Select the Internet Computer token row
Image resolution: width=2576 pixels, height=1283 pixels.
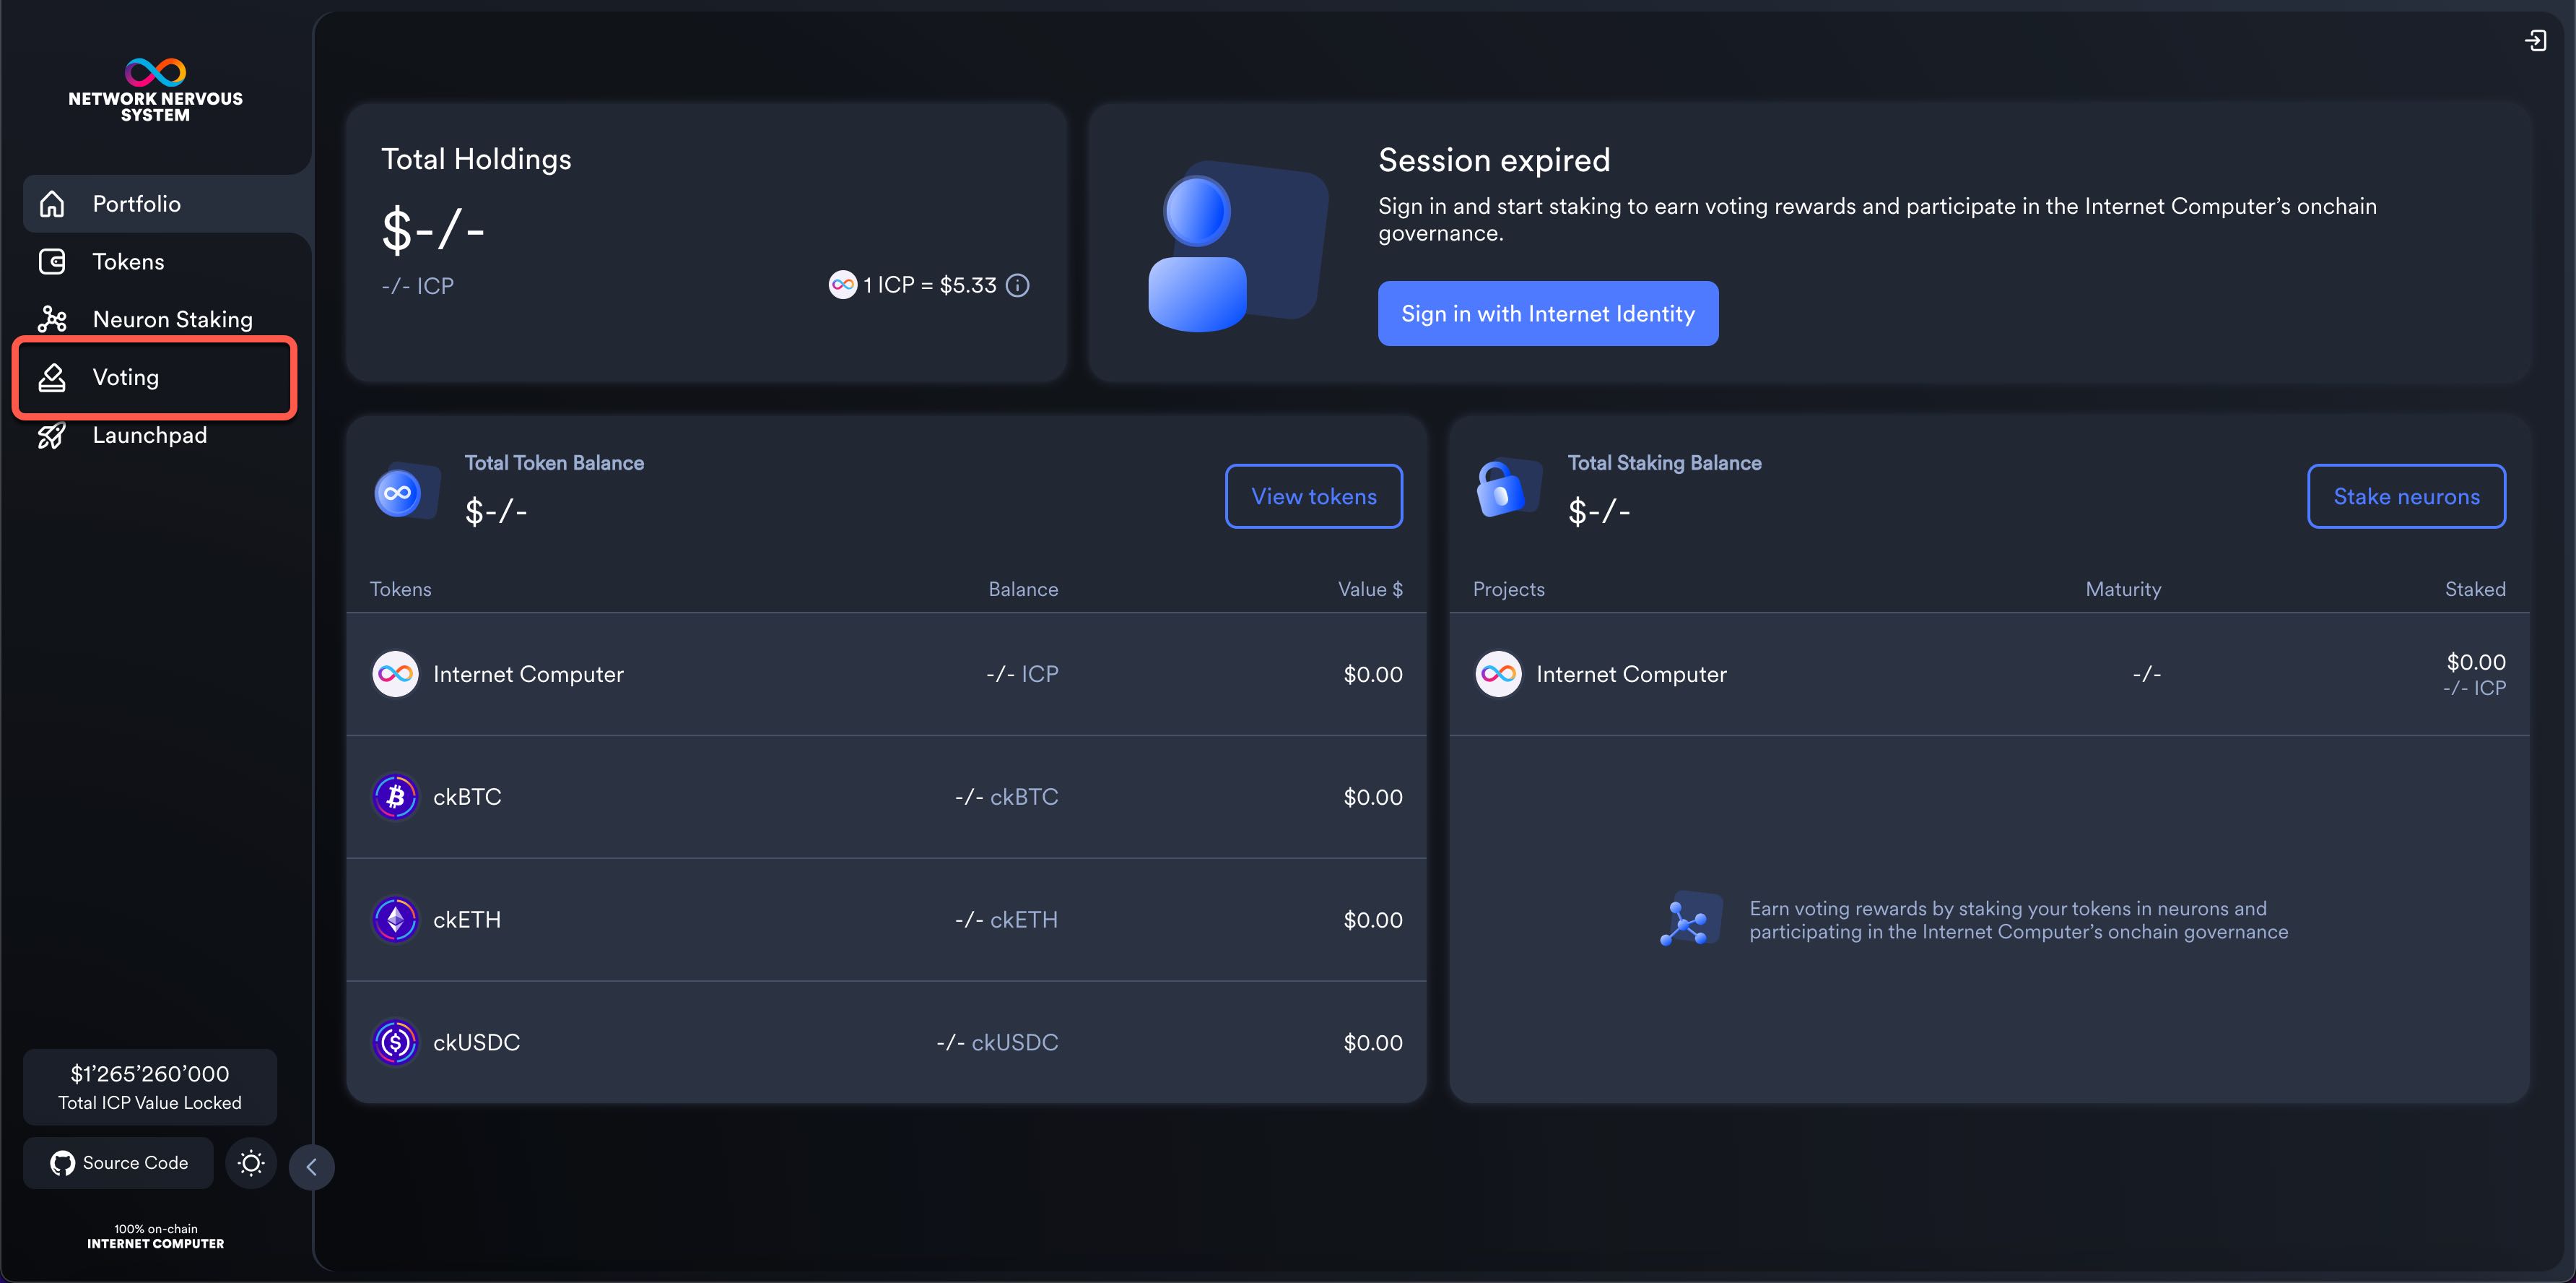pyautogui.click(x=885, y=675)
